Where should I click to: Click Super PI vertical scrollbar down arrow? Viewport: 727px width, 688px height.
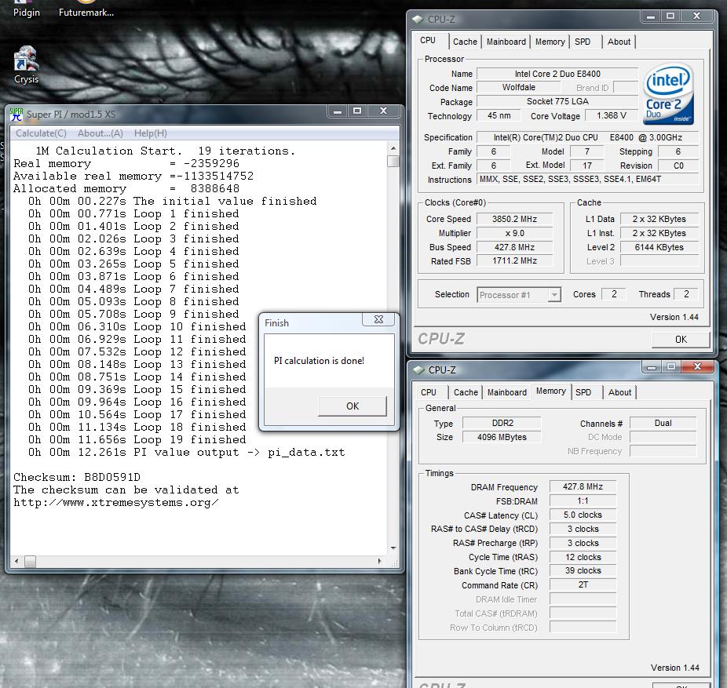coord(393,548)
